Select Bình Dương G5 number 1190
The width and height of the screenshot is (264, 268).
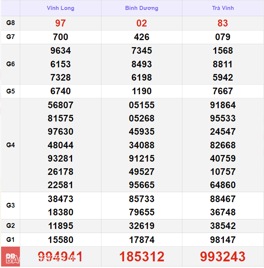pyautogui.click(x=142, y=91)
